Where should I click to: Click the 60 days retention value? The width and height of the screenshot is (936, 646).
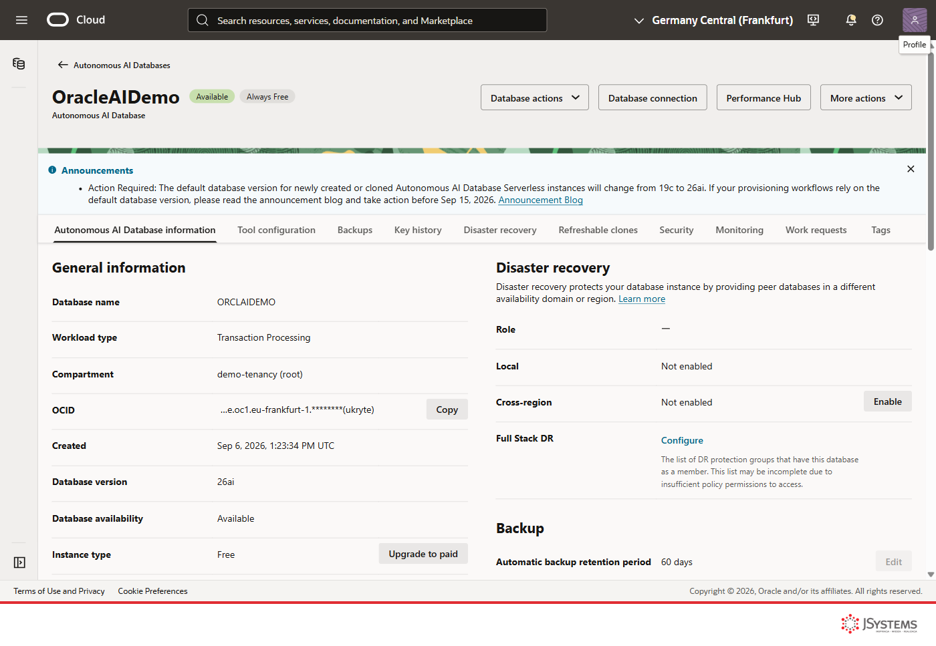[x=677, y=562]
